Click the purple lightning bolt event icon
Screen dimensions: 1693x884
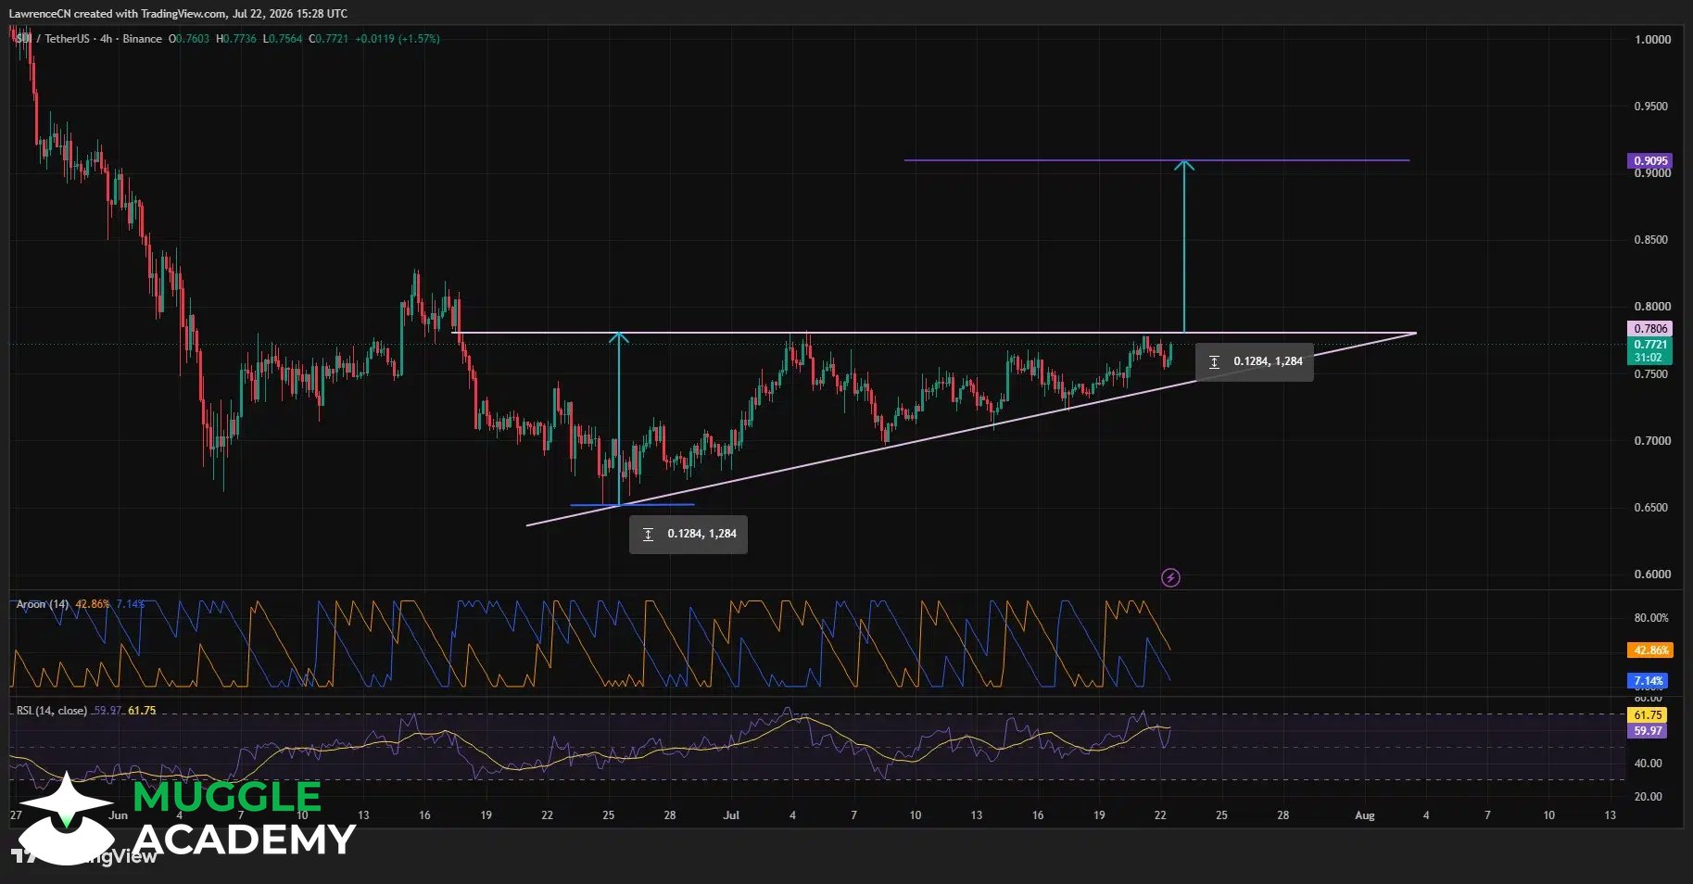[1170, 578]
